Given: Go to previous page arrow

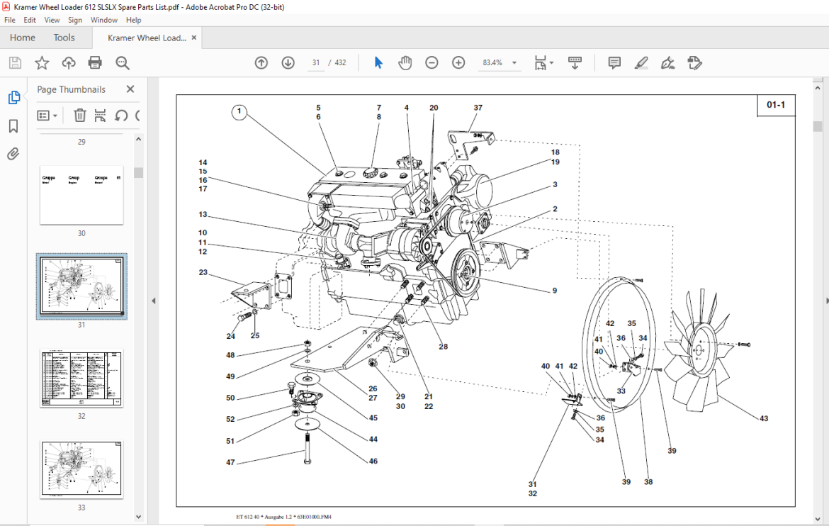Looking at the screenshot, I should click(261, 63).
